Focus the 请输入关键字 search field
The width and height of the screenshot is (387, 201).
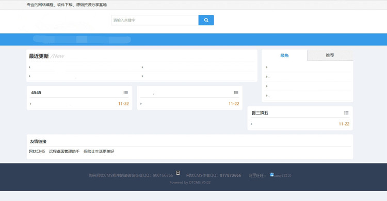pyautogui.click(x=155, y=20)
